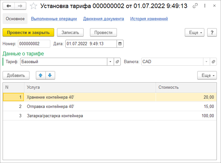Expand the Валюта dropdown list
The image size is (221, 163).
click(x=206, y=62)
